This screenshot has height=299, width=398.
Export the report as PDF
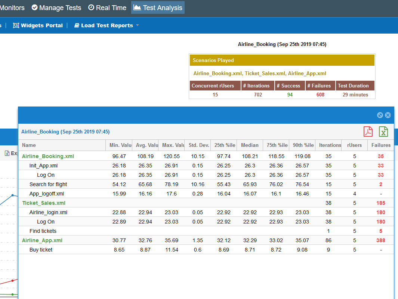pyautogui.click(x=368, y=132)
